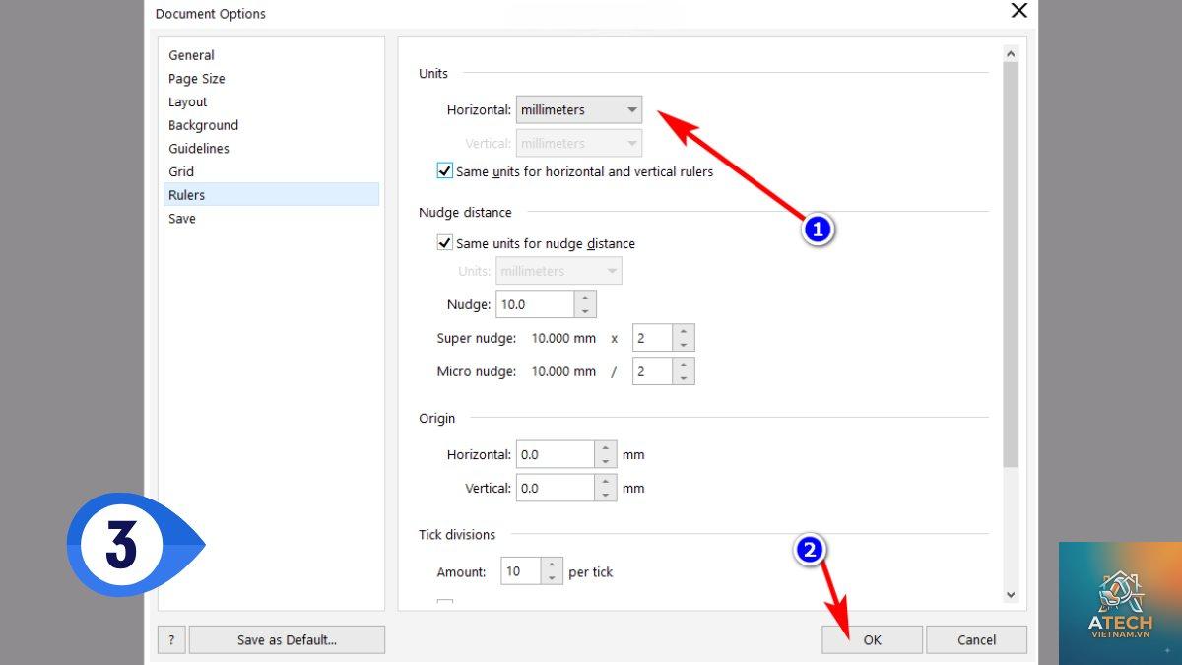1182x665 pixels.
Task: Click Save as Default button
Action: pos(287,639)
